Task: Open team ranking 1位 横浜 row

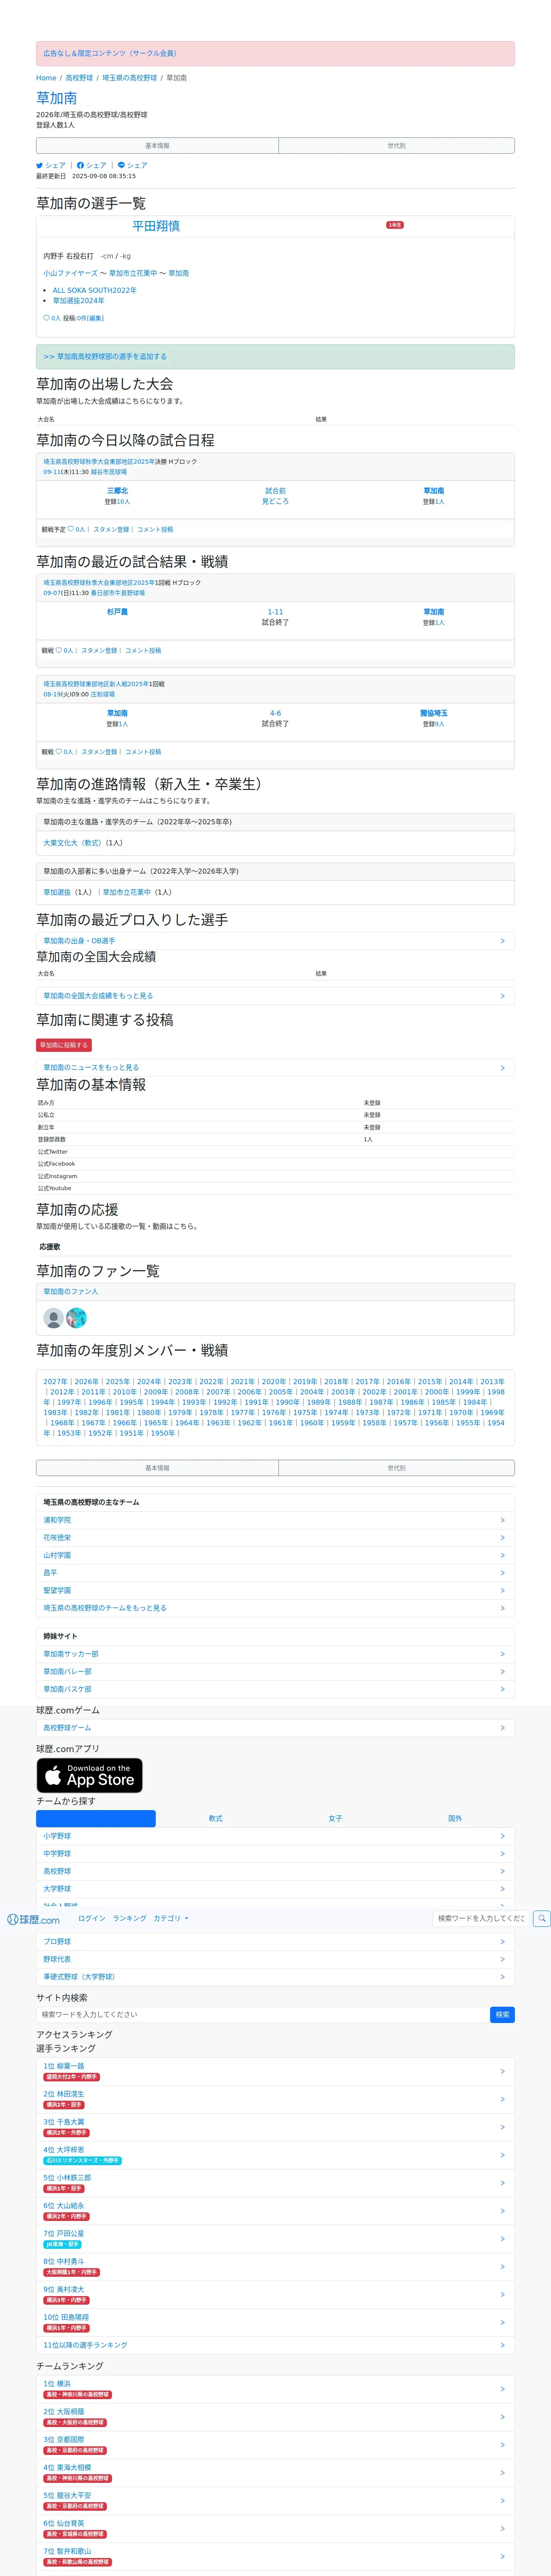Action: pyautogui.click(x=275, y=2389)
